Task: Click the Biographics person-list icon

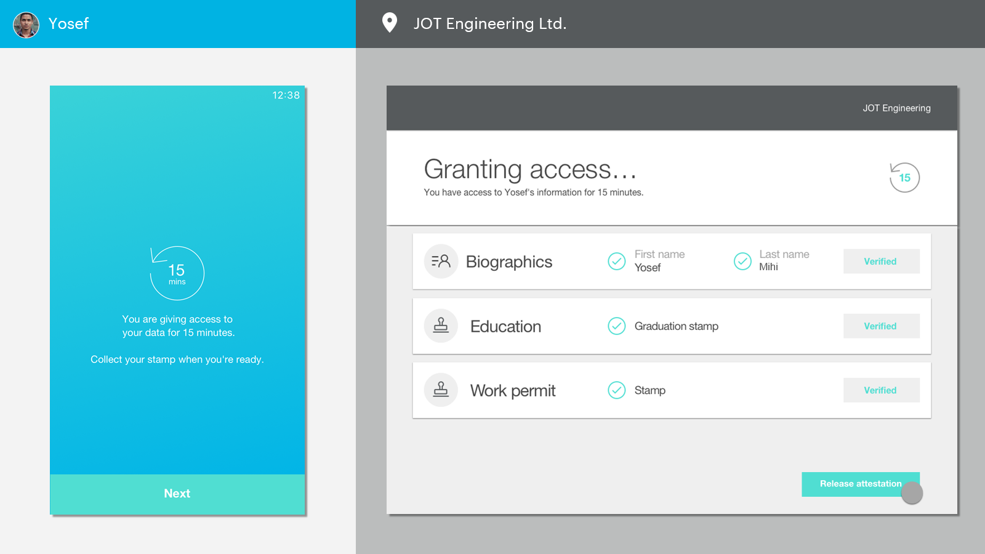Action: (x=441, y=262)
